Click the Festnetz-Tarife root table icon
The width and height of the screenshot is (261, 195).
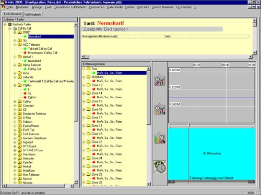point(10,24)
